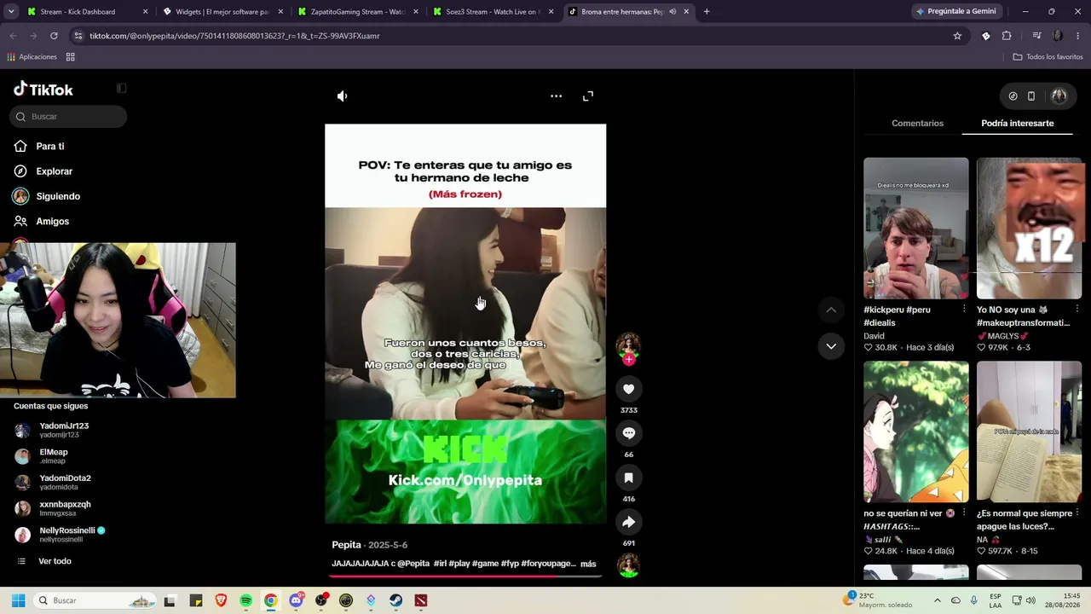Open Brave browser from the taskbar

click(x=221, y=600)
